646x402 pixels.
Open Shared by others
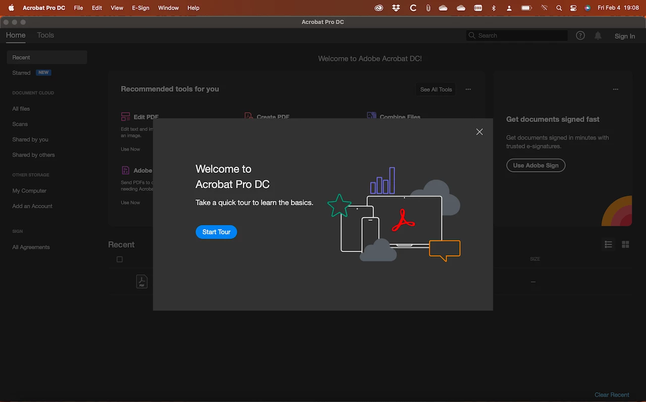click(x=33, y=155)
